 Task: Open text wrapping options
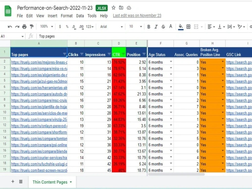231,27
